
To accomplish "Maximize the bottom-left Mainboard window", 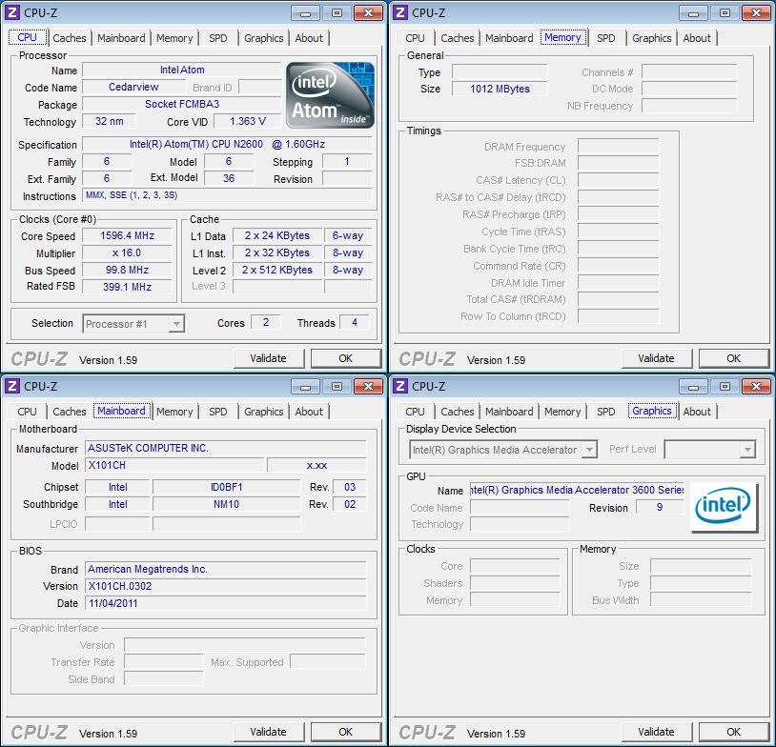I will (x=337, y=387).
